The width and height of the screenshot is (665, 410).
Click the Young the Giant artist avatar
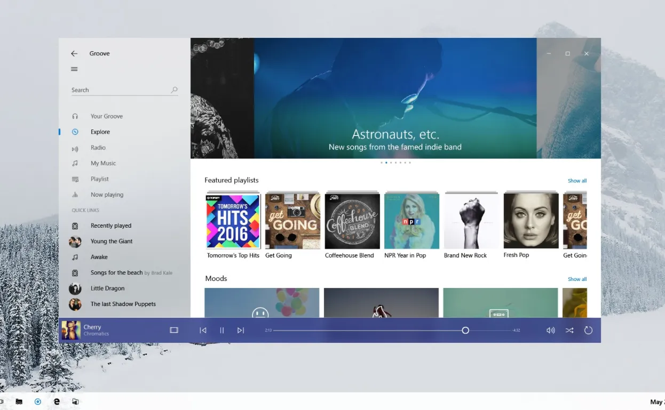click(x=75, y=242)
